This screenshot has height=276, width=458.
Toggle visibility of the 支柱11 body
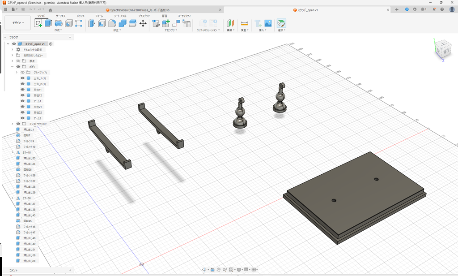coord(22,89)
